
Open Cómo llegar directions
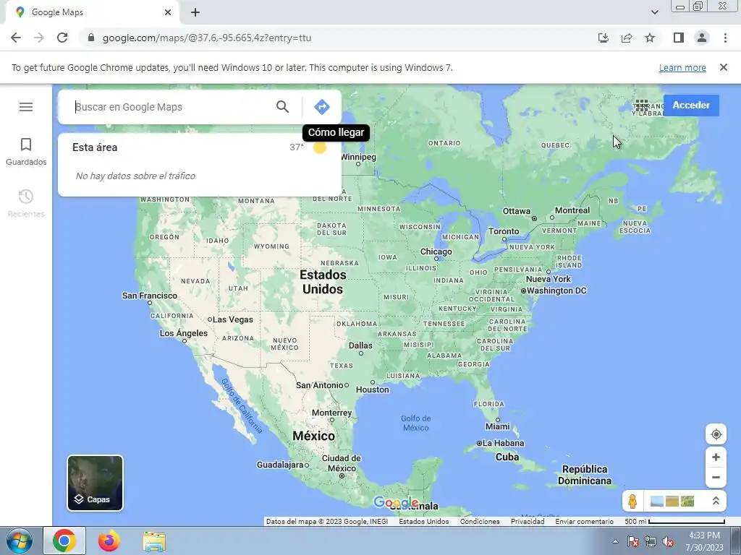(x=322, y=107)
